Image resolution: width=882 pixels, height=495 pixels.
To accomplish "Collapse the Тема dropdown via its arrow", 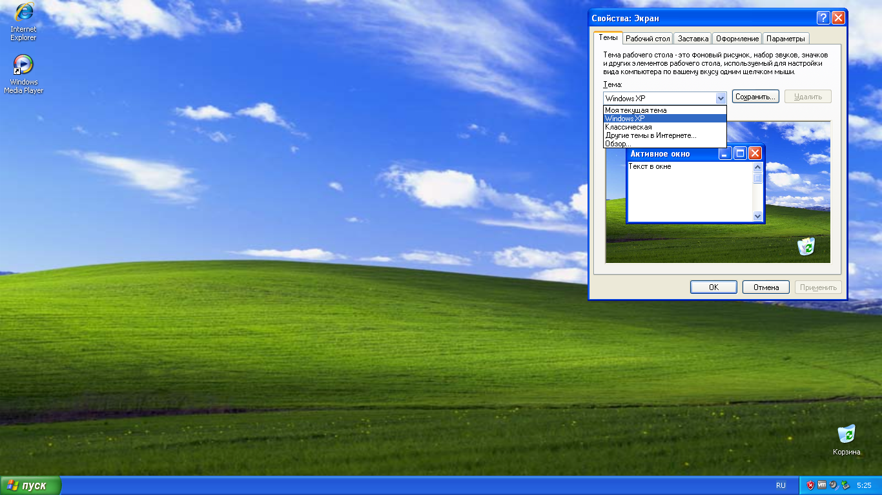I will 721,98.
